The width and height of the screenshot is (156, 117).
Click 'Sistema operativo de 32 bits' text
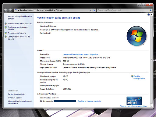[74, 64]
